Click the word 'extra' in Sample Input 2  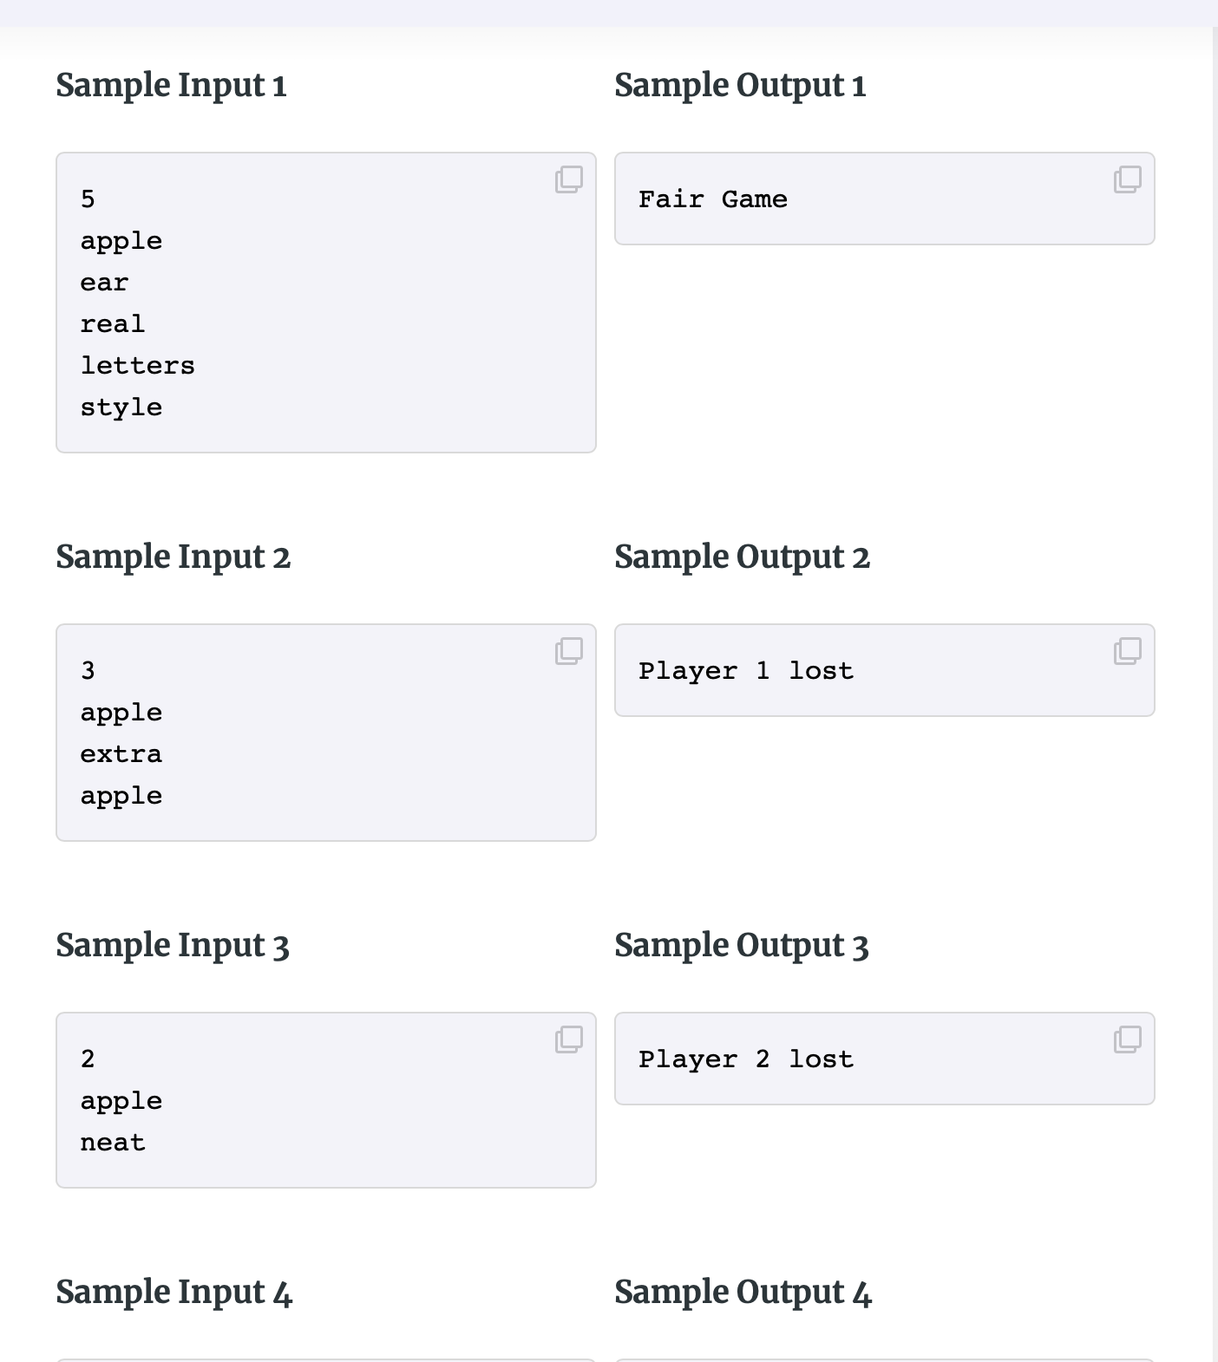tap(121, 754)
